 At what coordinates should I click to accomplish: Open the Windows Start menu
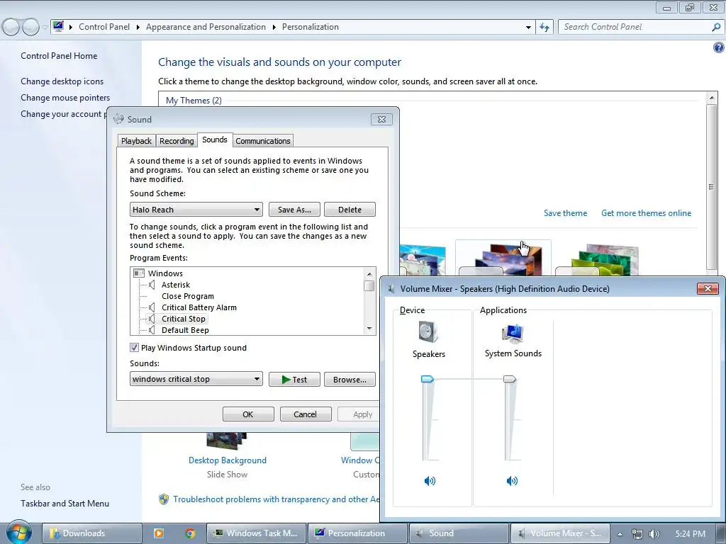click(x=18, y=533)
